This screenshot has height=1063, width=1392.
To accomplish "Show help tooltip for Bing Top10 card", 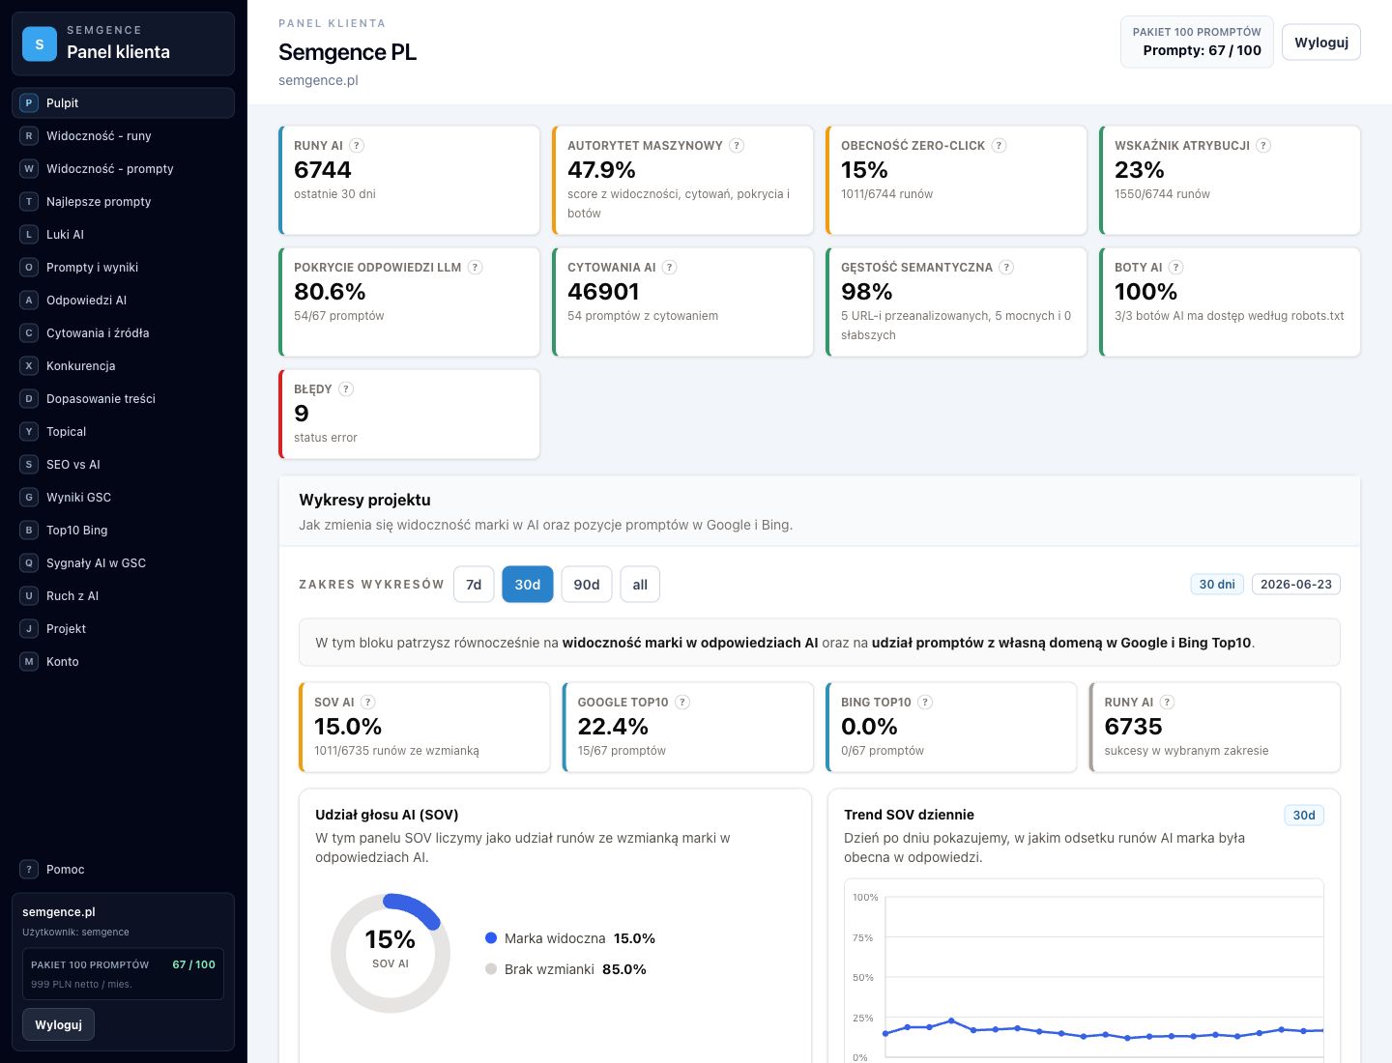I will click(925, 703).
